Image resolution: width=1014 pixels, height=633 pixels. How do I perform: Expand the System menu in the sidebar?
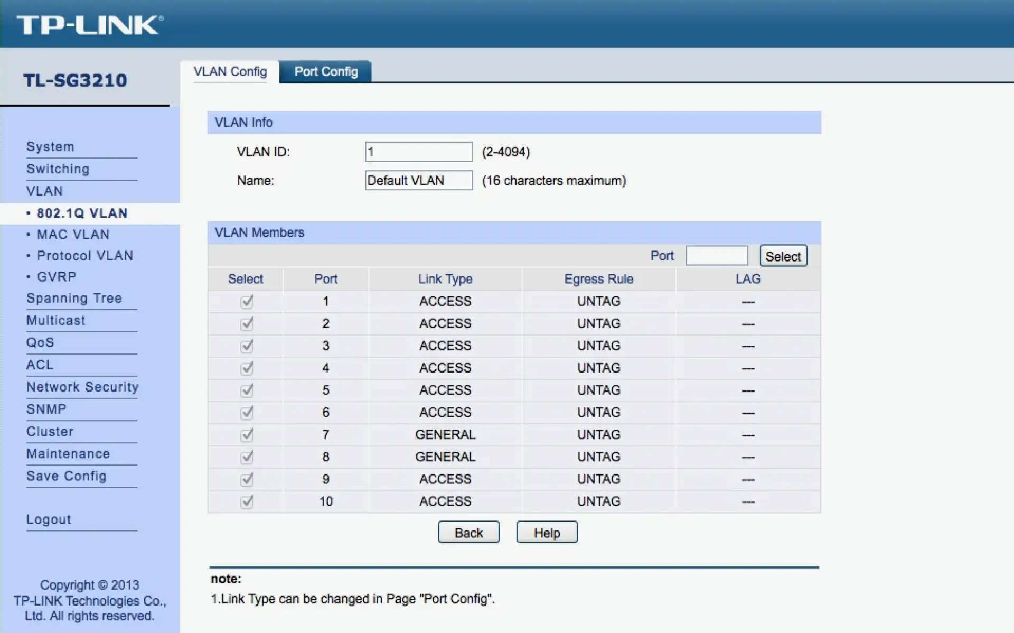pyautogui.click(x=50, y=147)
